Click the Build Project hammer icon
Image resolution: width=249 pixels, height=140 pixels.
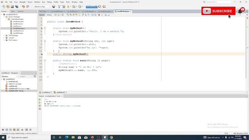59,7
